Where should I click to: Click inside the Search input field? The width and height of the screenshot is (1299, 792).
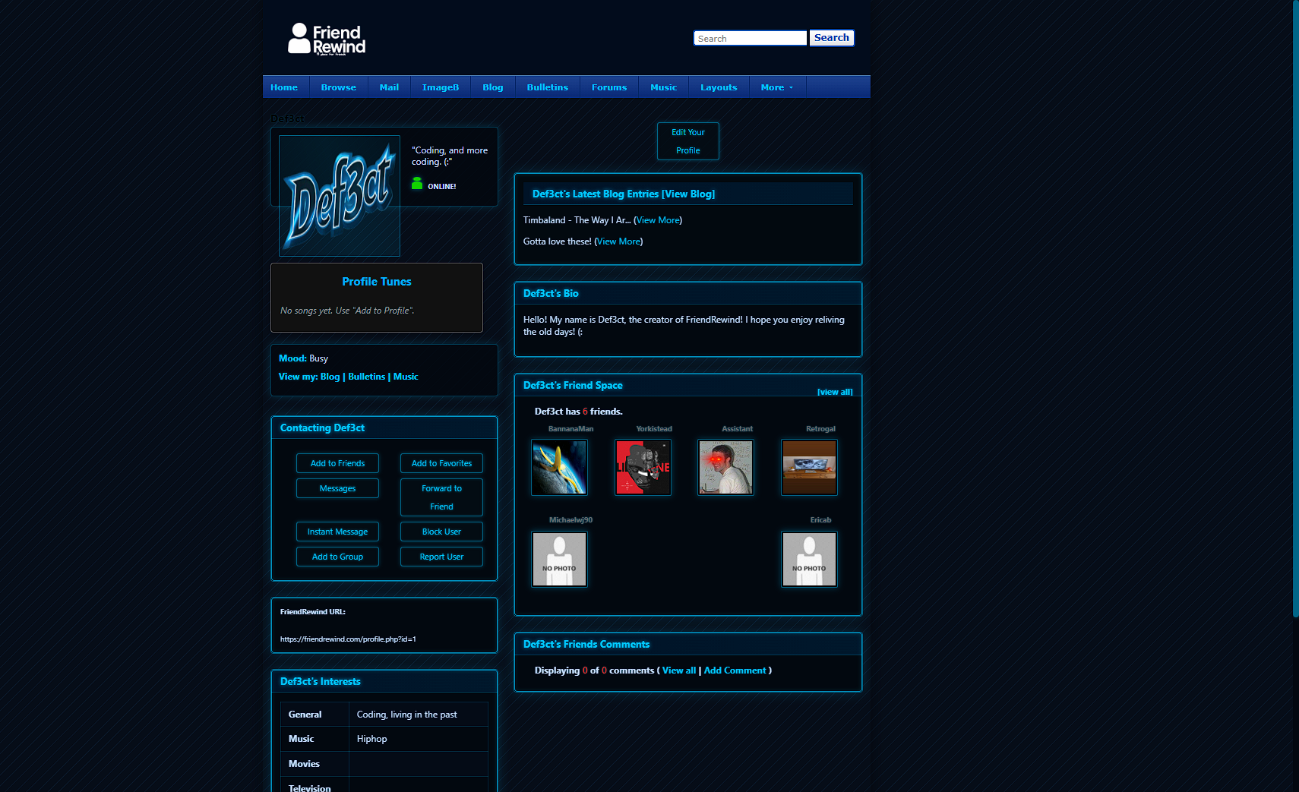[749, 37]
